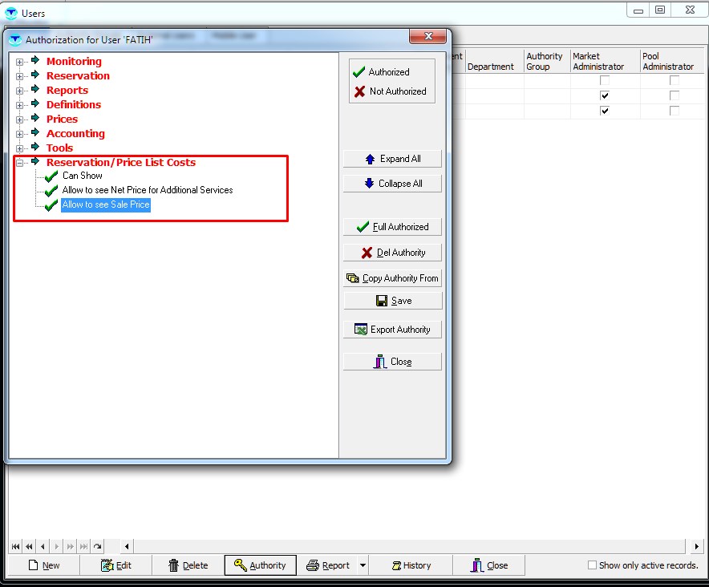Open Copy Authority From

coord(392,278)
